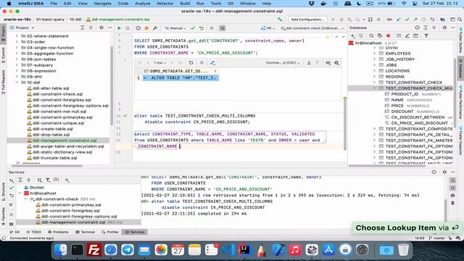Click the master branch in the status bar
This screenshot has width=464, height=261.
coord(436,238)
